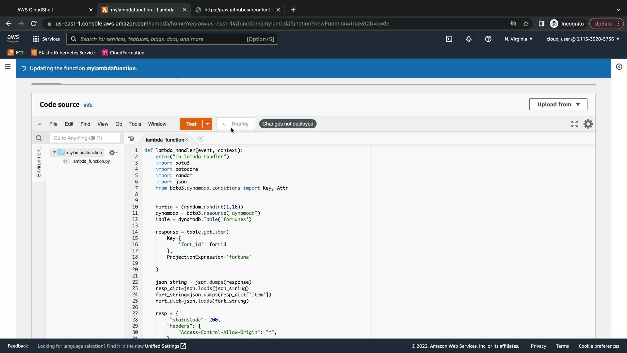Open the Test button dropdown arrow
The image size is (627, 353).
(x=207, y=124)
